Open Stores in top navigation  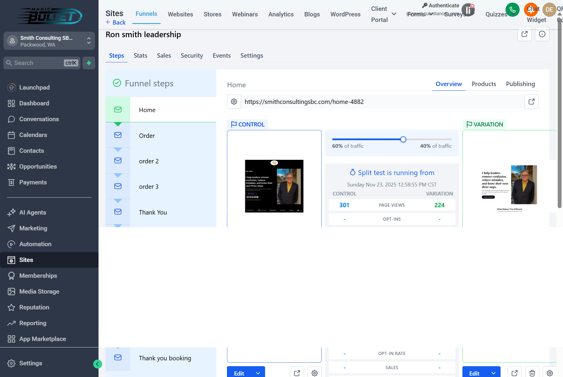pos(213,14)
